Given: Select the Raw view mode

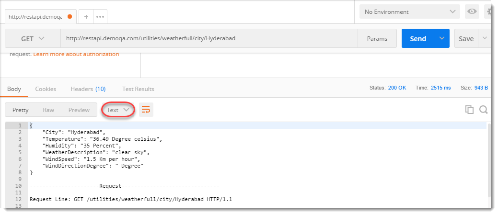Looking at the screenshot, I should tap(48, 110).
